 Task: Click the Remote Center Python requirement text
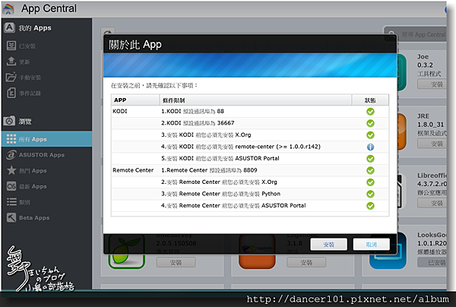click(x=221, y=194)
